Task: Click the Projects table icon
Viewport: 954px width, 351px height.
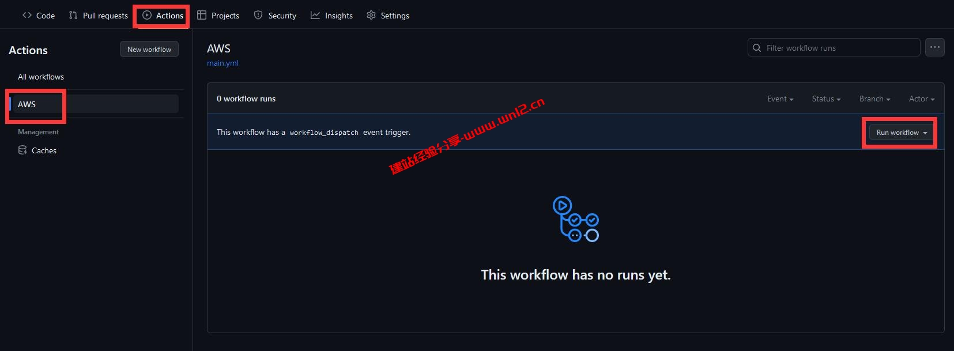Action: click(202, 16)
